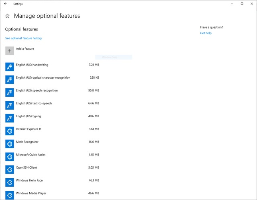Viewport: 257px width, 200px height.
Task: Open See optional feature history link
Action: pyautogui.click(x=23, y=38)
